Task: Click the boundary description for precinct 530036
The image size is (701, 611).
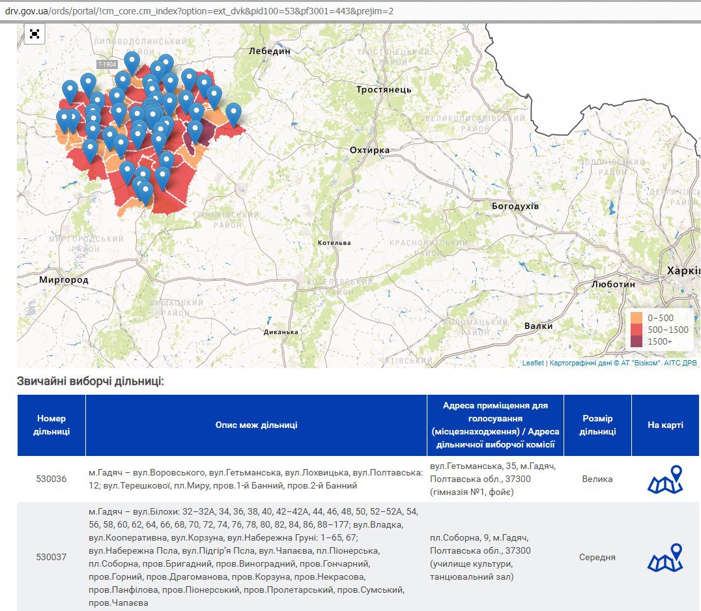Action: [x=256, y=479]
